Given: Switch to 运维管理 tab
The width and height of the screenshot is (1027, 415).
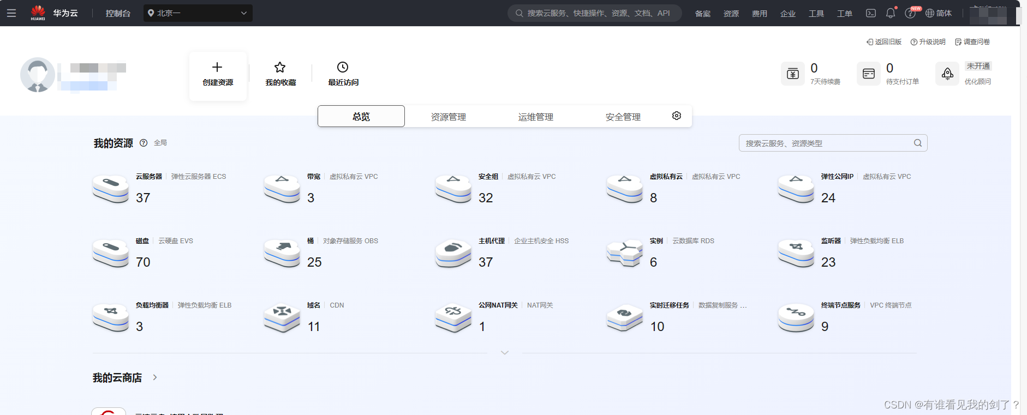Looking at the screenshot, I should click(x=536, y=117).
